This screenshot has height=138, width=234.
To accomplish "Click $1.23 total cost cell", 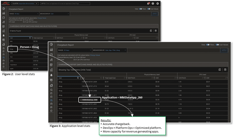I will pyautogui.click(x=107, y=109).
